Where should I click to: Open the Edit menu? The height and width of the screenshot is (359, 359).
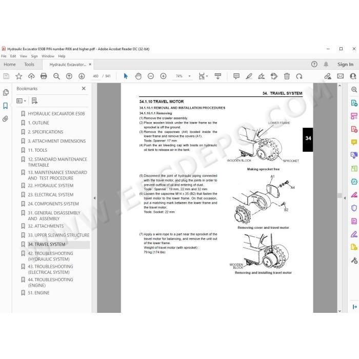[x=13, y=56]
